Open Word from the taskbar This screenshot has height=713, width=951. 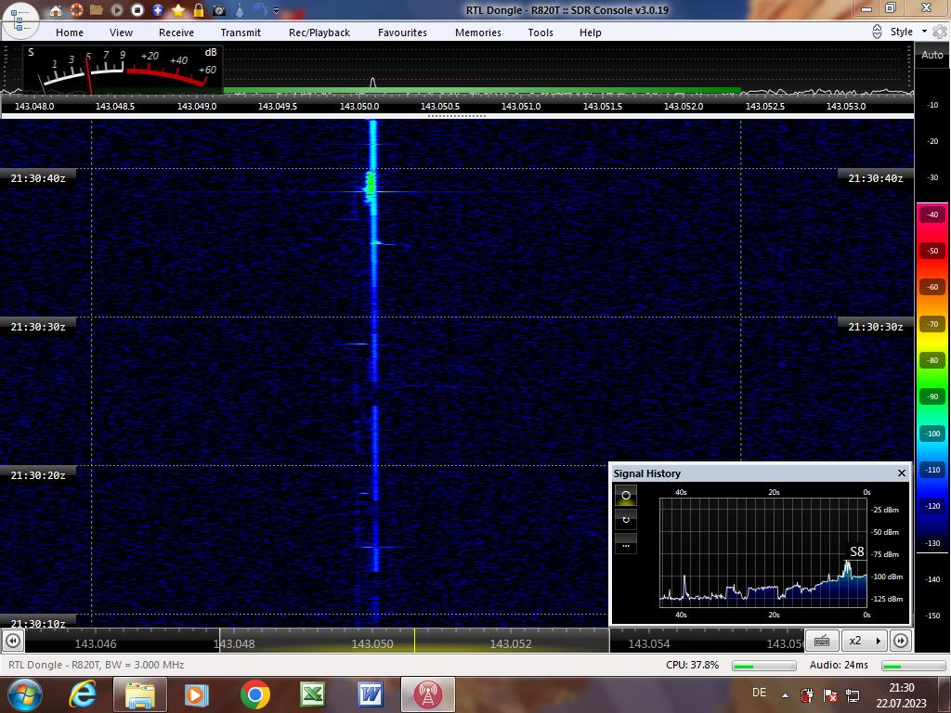pos(371,694)
